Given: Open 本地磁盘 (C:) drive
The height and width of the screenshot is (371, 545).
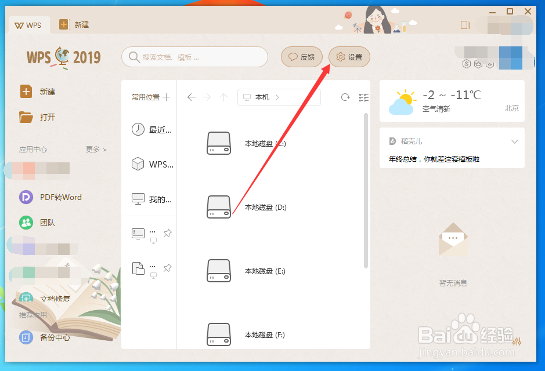Looking at the screenshot, I should coord(247,143).
